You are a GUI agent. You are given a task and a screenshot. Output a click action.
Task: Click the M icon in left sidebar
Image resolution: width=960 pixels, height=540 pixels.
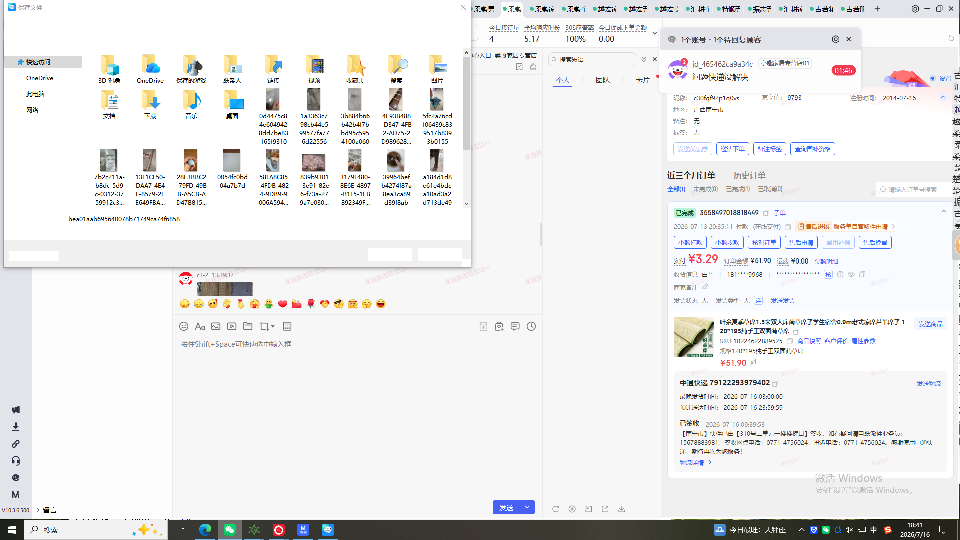[16, 495]
